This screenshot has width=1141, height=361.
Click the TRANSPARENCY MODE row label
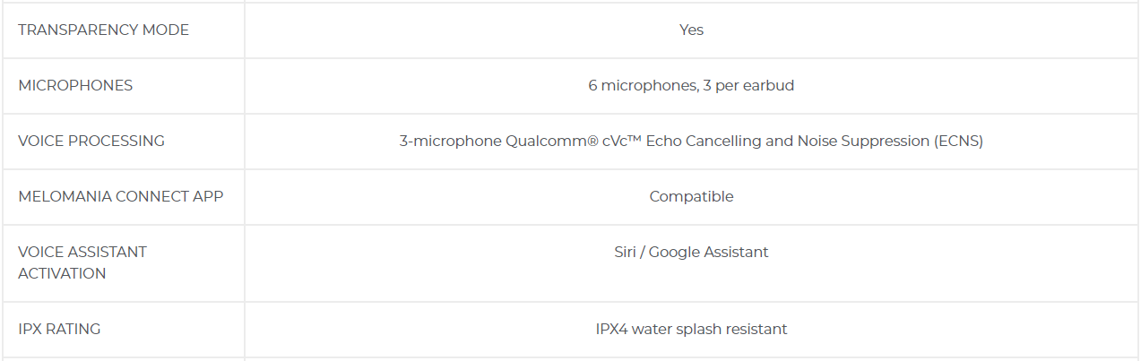click(x=103, y=30)
